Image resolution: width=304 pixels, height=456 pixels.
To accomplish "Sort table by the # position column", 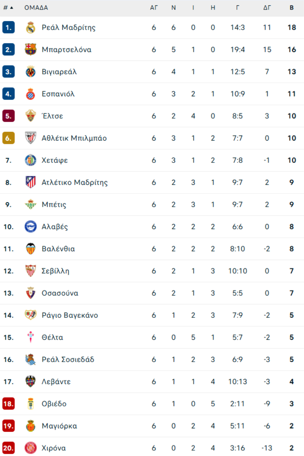I will coord(8,8).
